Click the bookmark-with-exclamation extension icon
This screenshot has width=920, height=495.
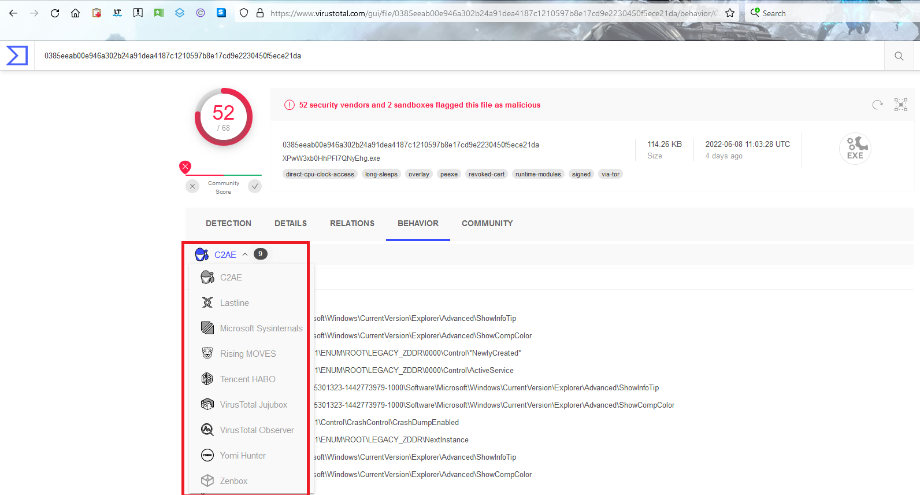[x=138, y=13]
